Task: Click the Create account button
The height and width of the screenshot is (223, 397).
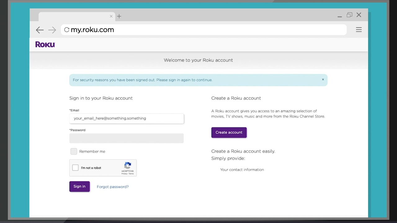Action: click(229, 132)
